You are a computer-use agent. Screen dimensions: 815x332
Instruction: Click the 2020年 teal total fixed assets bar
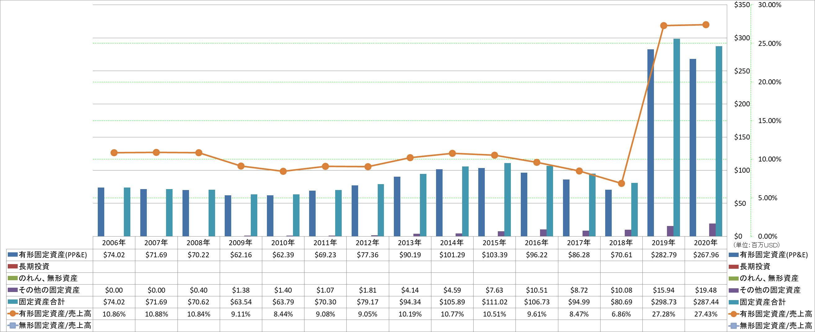(719, 141)
